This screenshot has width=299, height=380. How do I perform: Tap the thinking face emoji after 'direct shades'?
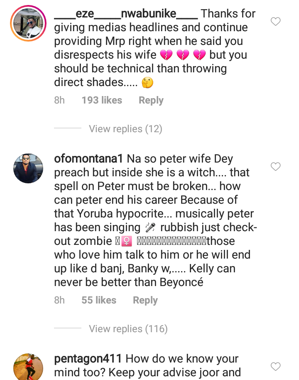[147, 83]
